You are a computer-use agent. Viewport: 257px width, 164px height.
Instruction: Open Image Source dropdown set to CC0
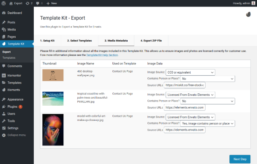click(190, 72)
